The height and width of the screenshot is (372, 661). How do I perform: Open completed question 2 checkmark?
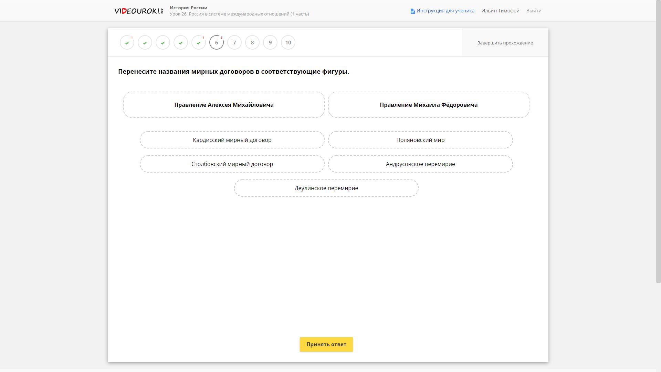pyautogui.click(x=145, y=43)
